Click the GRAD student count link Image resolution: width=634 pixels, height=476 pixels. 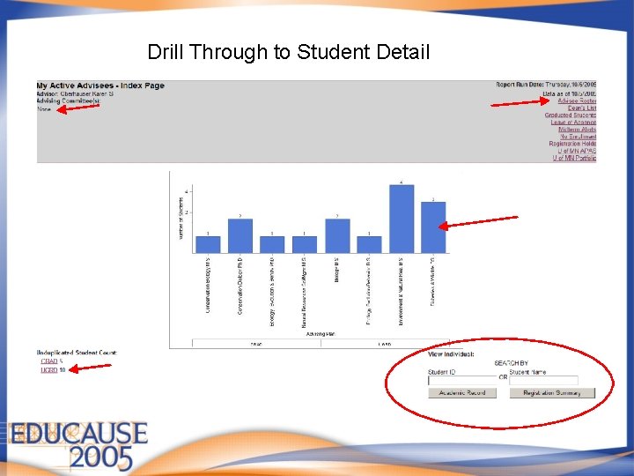coord(49,361)
